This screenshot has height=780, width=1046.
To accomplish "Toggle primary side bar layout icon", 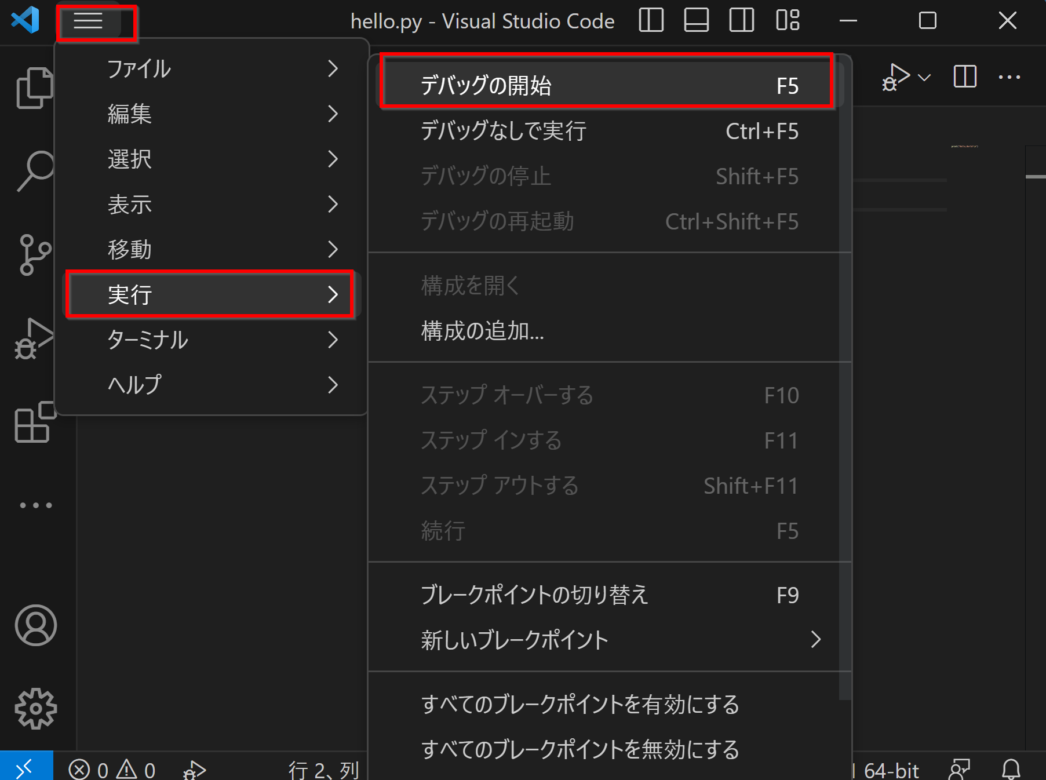I will coord(651,20).
